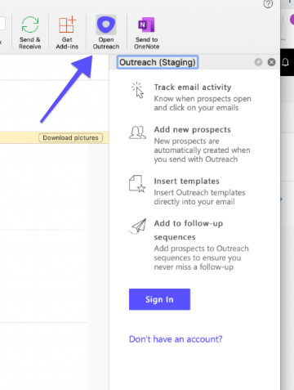
Task: Click the Insert templates document icon
Action: click(137, 184)
